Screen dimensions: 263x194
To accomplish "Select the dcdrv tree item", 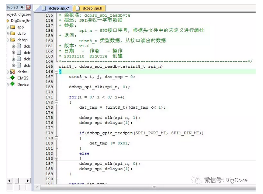I will coord(22,72).
